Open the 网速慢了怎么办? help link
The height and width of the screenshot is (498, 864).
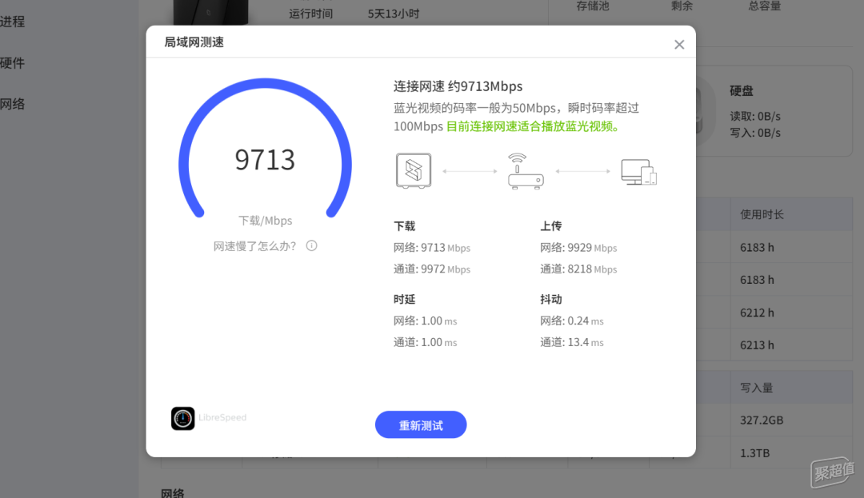(x=255, y=246)
